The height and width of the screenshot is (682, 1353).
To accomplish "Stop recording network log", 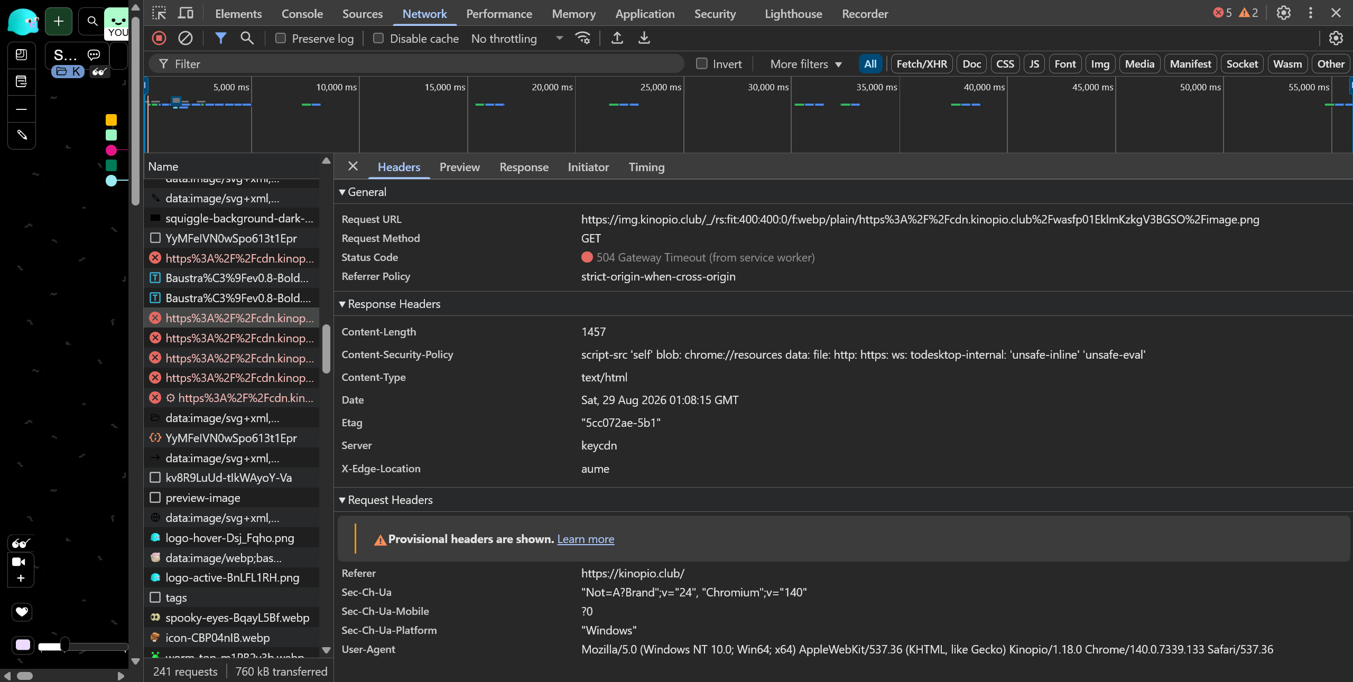I will [159, 38].
